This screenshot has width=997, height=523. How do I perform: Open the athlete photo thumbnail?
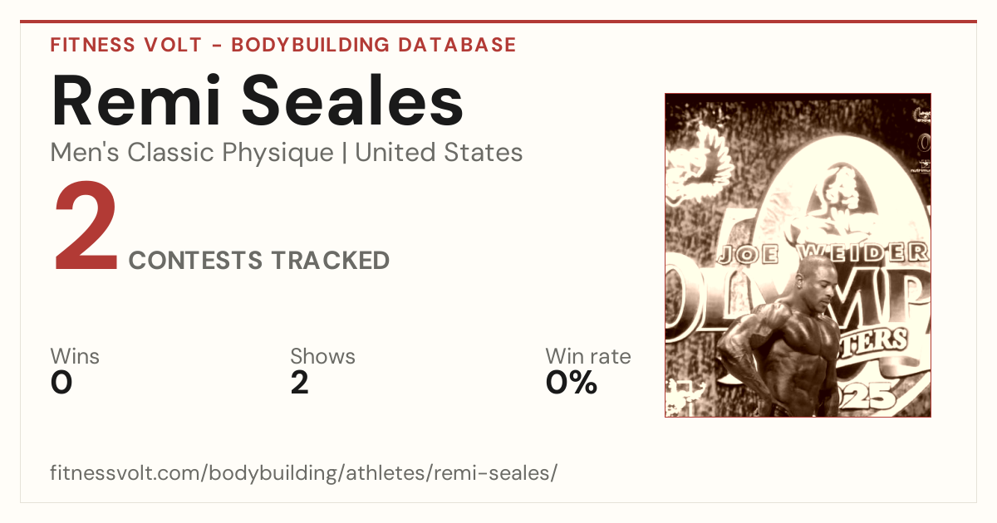pos(798,255)
